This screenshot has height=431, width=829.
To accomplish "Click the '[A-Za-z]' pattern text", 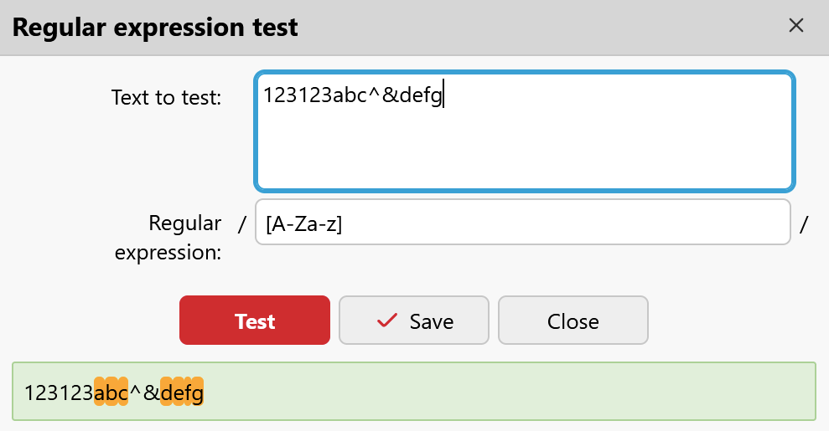I will click(x=303, y=223).
